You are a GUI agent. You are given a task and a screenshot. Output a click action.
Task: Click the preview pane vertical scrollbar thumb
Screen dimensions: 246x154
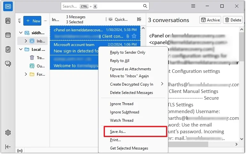click(x=242, y=47)
